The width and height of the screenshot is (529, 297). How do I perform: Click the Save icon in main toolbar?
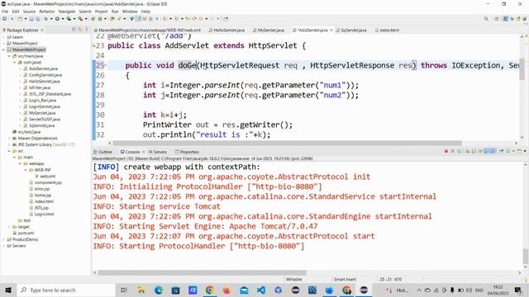click(31, 19)
